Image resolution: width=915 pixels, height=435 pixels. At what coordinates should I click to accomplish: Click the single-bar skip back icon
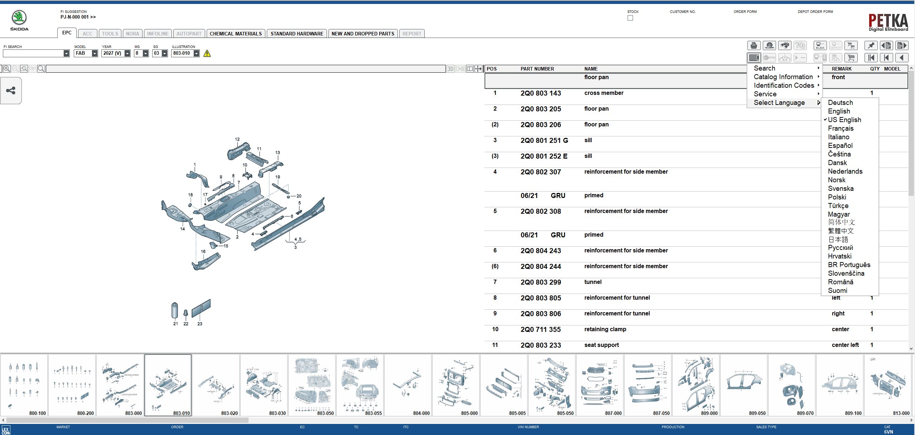(x=886, y=58)
